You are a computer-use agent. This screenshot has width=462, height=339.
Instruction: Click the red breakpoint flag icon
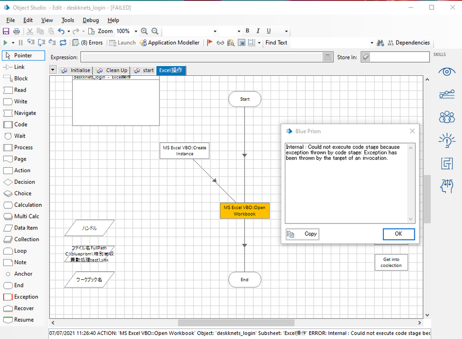[210, 42]
